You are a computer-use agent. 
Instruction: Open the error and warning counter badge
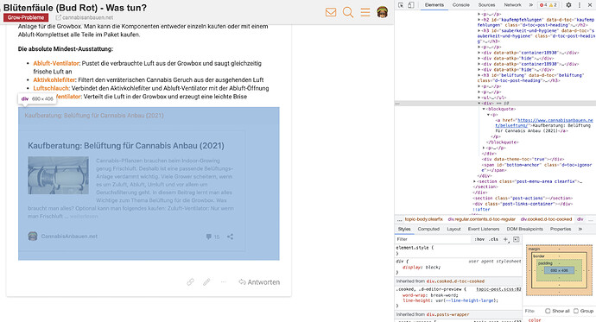[x=548, y=5]
